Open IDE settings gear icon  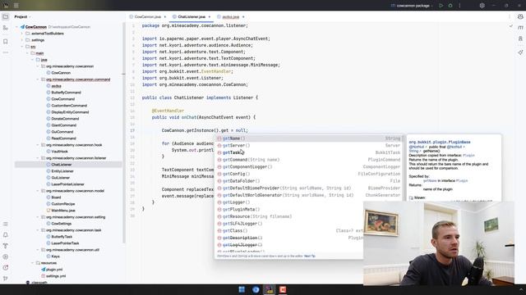(x=482, y=6)
